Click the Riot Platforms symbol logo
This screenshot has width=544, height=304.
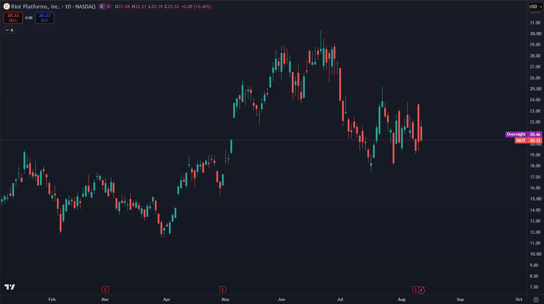(6, 6)
